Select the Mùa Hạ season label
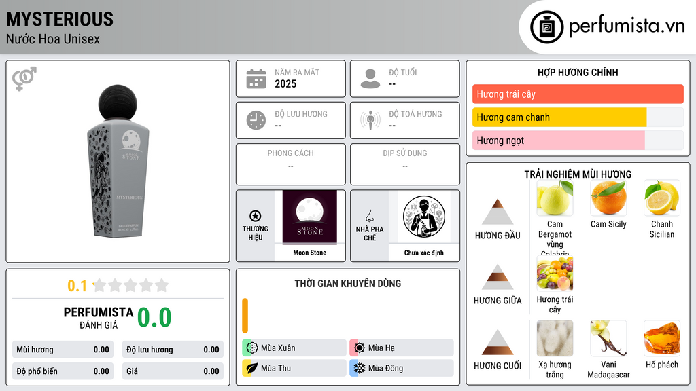The height and width of the screenshot is (391, 696). [381, 348]
